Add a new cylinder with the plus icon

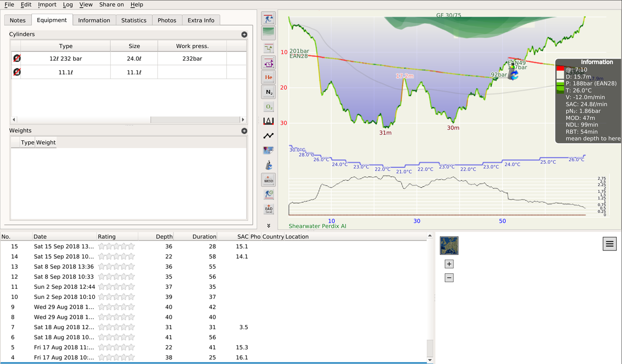(x=244, y=34)
